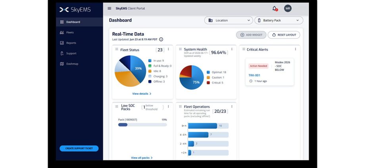365x168 pixels.
Task: Click Create Support Ticket button
Action: [x=79, y=149]
